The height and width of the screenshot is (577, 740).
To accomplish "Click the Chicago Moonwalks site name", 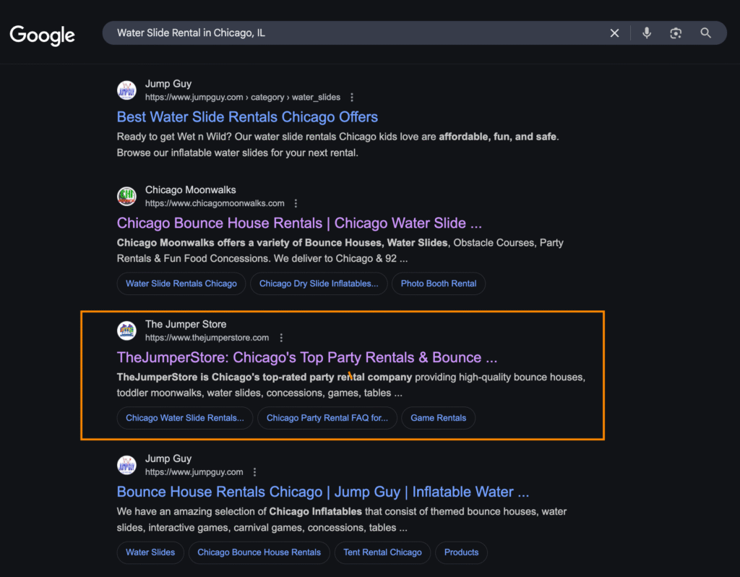I will (190, 190).
